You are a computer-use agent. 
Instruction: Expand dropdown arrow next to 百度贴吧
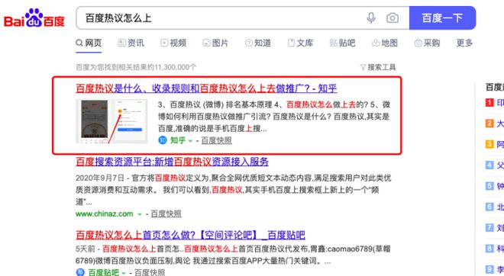(124, 273)
